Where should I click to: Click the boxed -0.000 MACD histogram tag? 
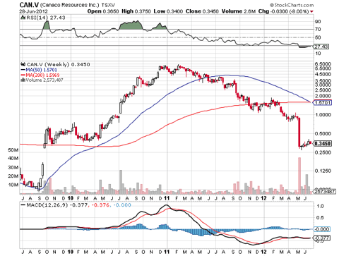click(322, 229)
